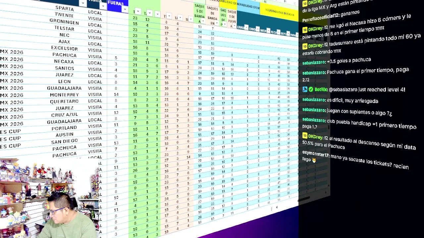
Task: Select the NECAXA team cell
Action: 64,61
